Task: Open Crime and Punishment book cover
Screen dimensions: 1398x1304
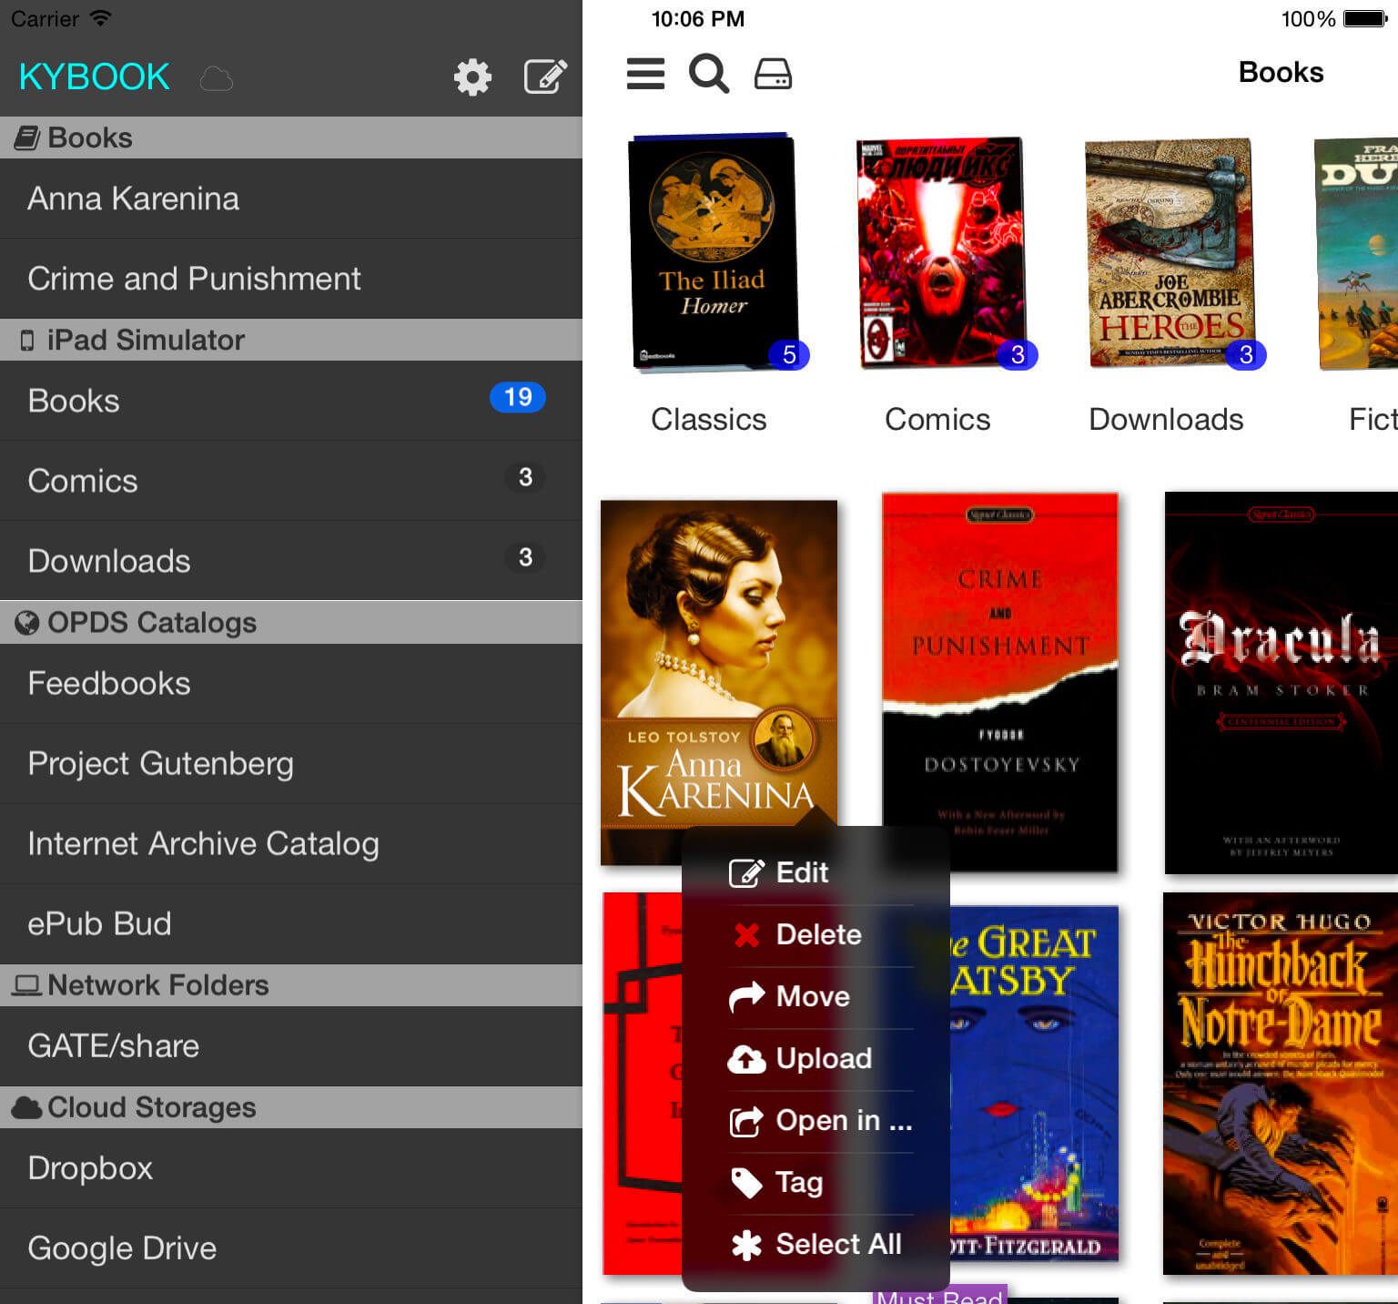Action: [1000, 682]
